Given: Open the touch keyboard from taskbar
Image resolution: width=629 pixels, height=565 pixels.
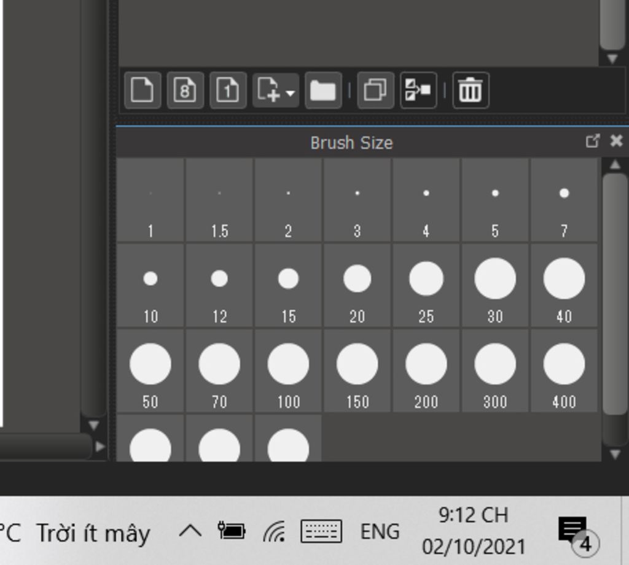Looking at the screenshot, I should click(x=321, y=531).
